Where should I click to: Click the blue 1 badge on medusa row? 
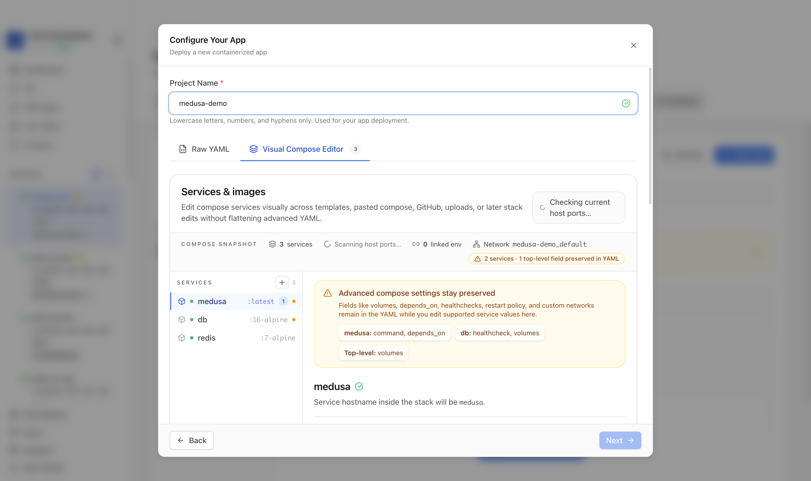283,301
